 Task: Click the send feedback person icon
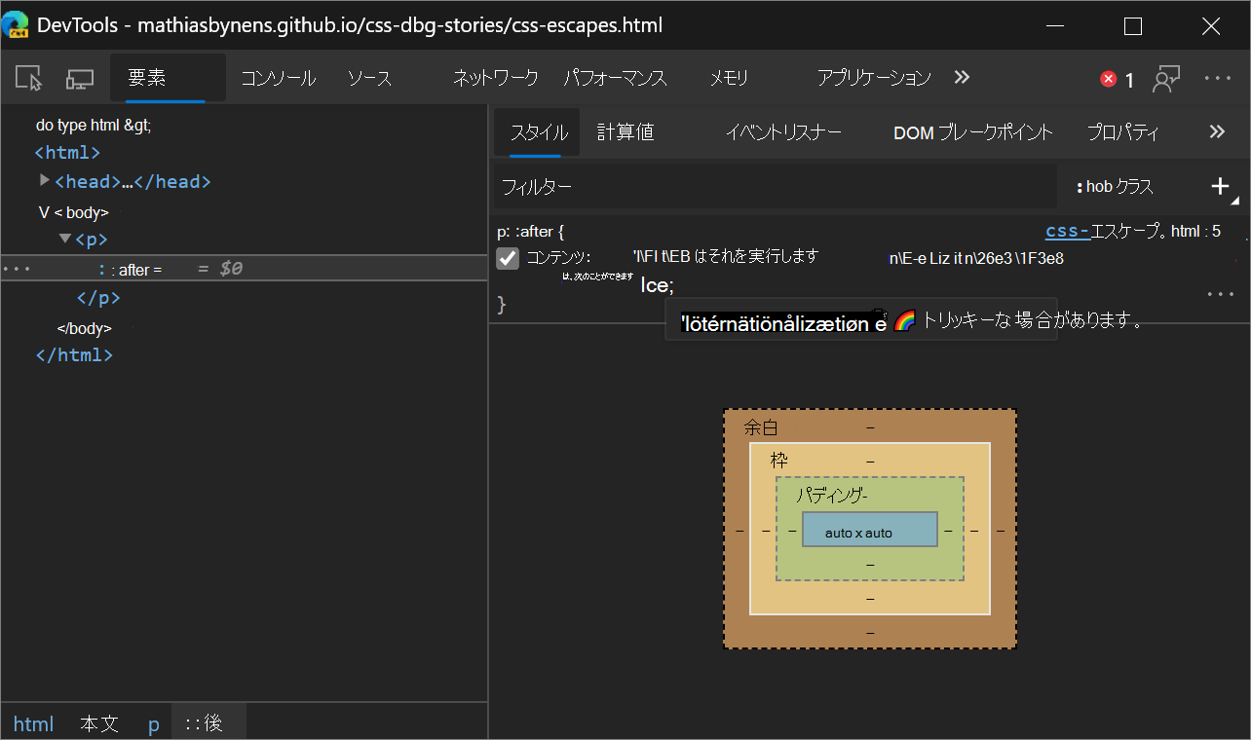(x=1166, y=79)
